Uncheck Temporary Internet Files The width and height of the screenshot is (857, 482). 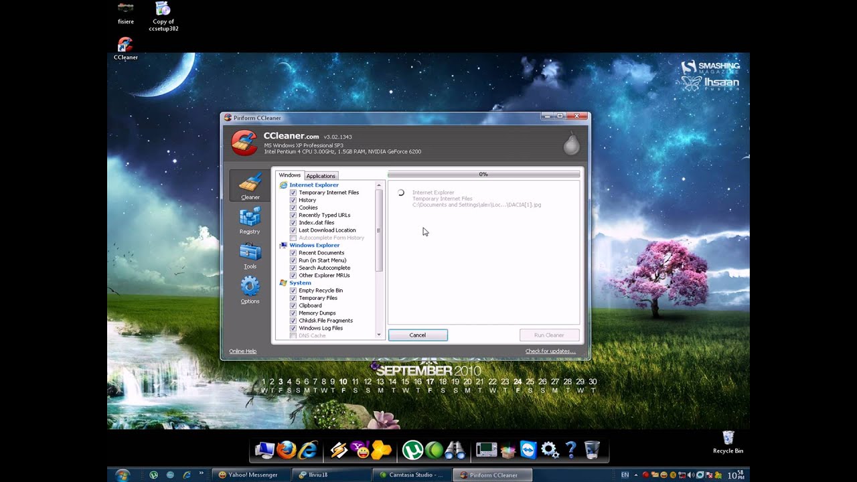(x=293, y=193)
